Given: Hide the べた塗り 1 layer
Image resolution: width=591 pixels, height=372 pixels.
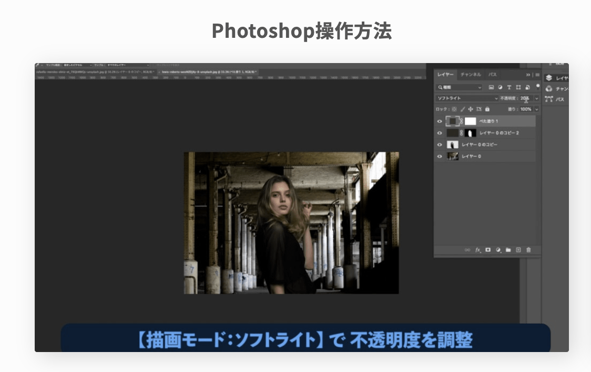Looking at the screenshot, I should click(439, 121).
